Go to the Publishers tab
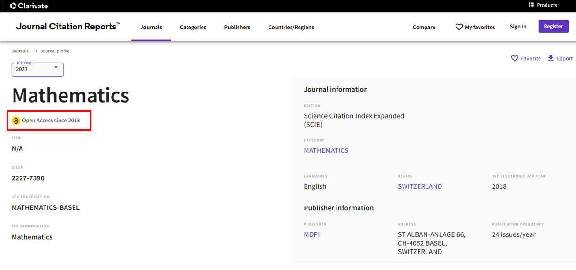Image resolution: width=576 pixels, height=270 pixels. (x=237, y=27)
